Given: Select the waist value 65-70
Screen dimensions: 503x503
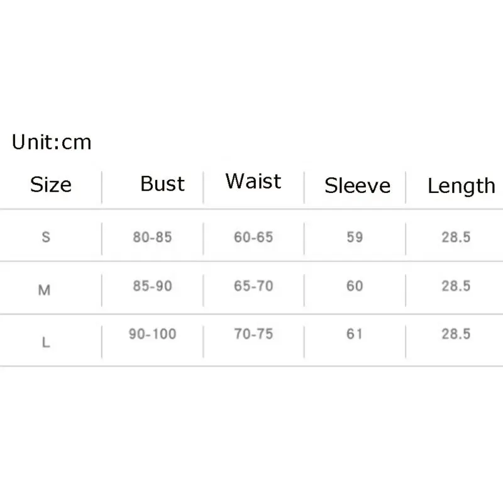Looking at the screenshot, I should pyautogui.click(x=253, y=286).
